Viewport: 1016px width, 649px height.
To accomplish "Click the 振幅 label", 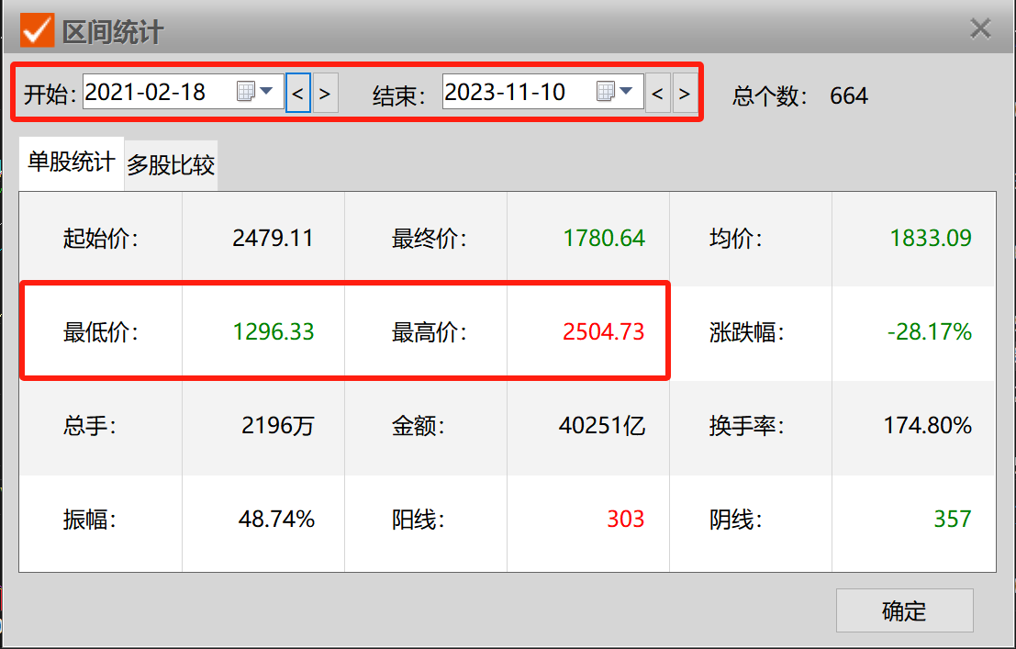I will [89, 520].
